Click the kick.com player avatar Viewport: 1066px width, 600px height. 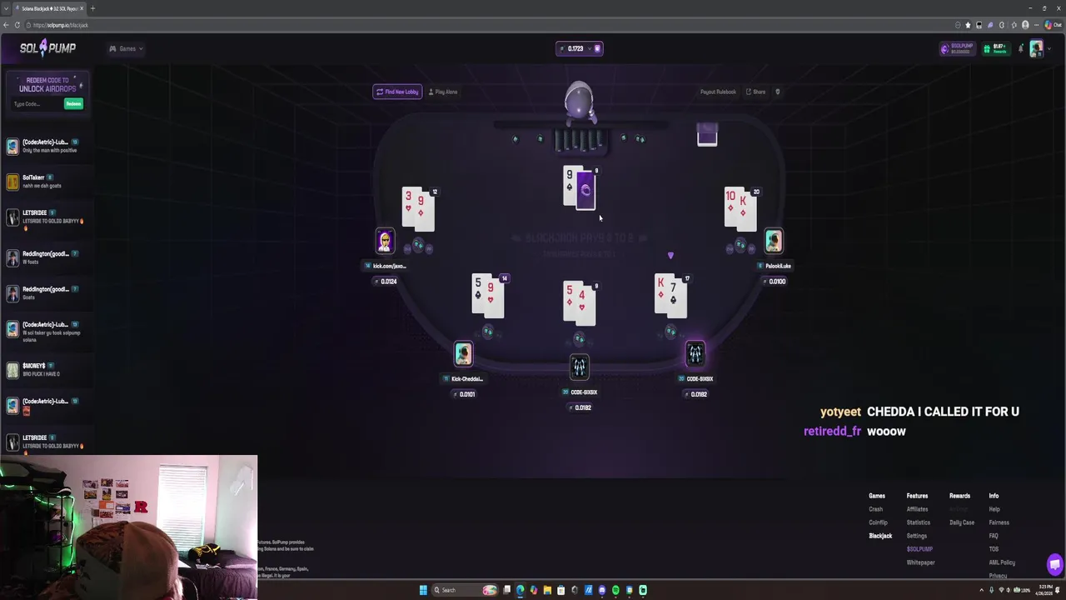click(385, 241)
